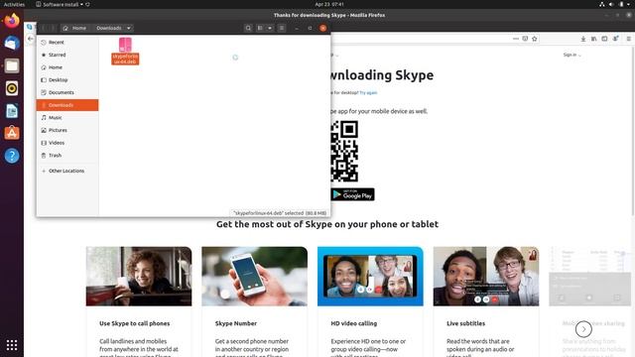
Task: Open Firefox Library icon
Action: [x=593, y=39]
